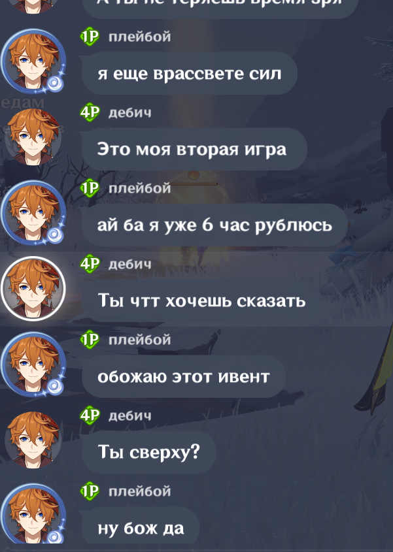Select the message "я еще врассвете сил"

tap(190, 73)
